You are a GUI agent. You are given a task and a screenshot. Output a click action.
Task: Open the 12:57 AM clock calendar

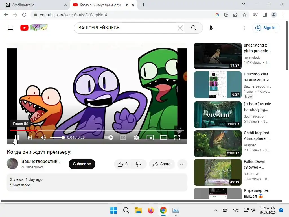(x=268, y=210)
